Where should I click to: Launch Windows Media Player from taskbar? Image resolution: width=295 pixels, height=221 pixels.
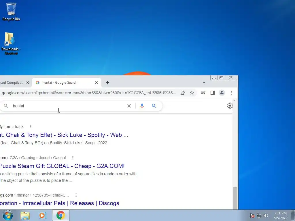pyautogui.click(x=43, y=215)
